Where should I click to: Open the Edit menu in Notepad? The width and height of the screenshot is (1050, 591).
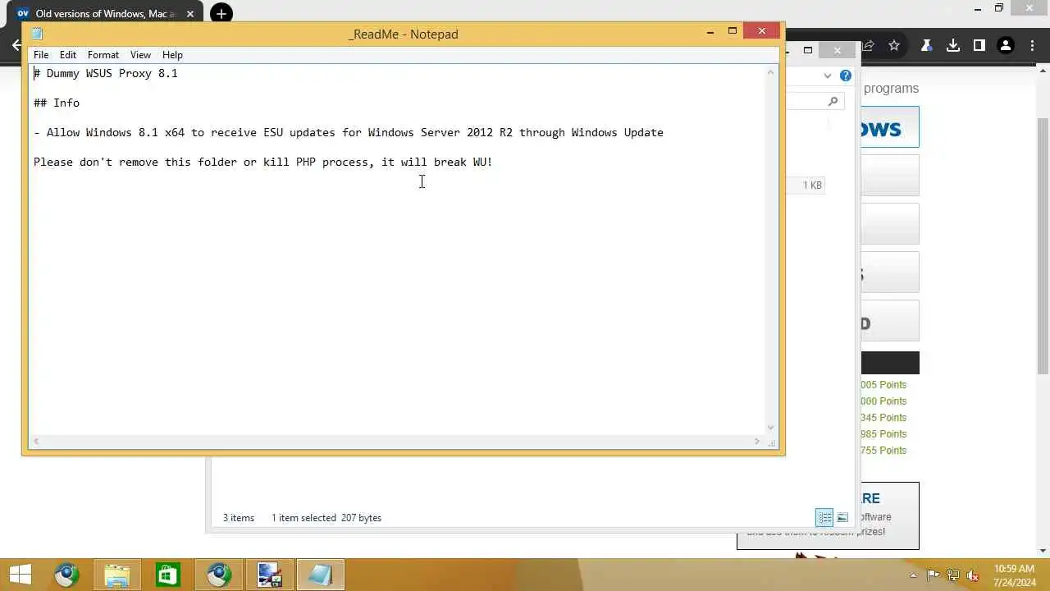point(68,55)
